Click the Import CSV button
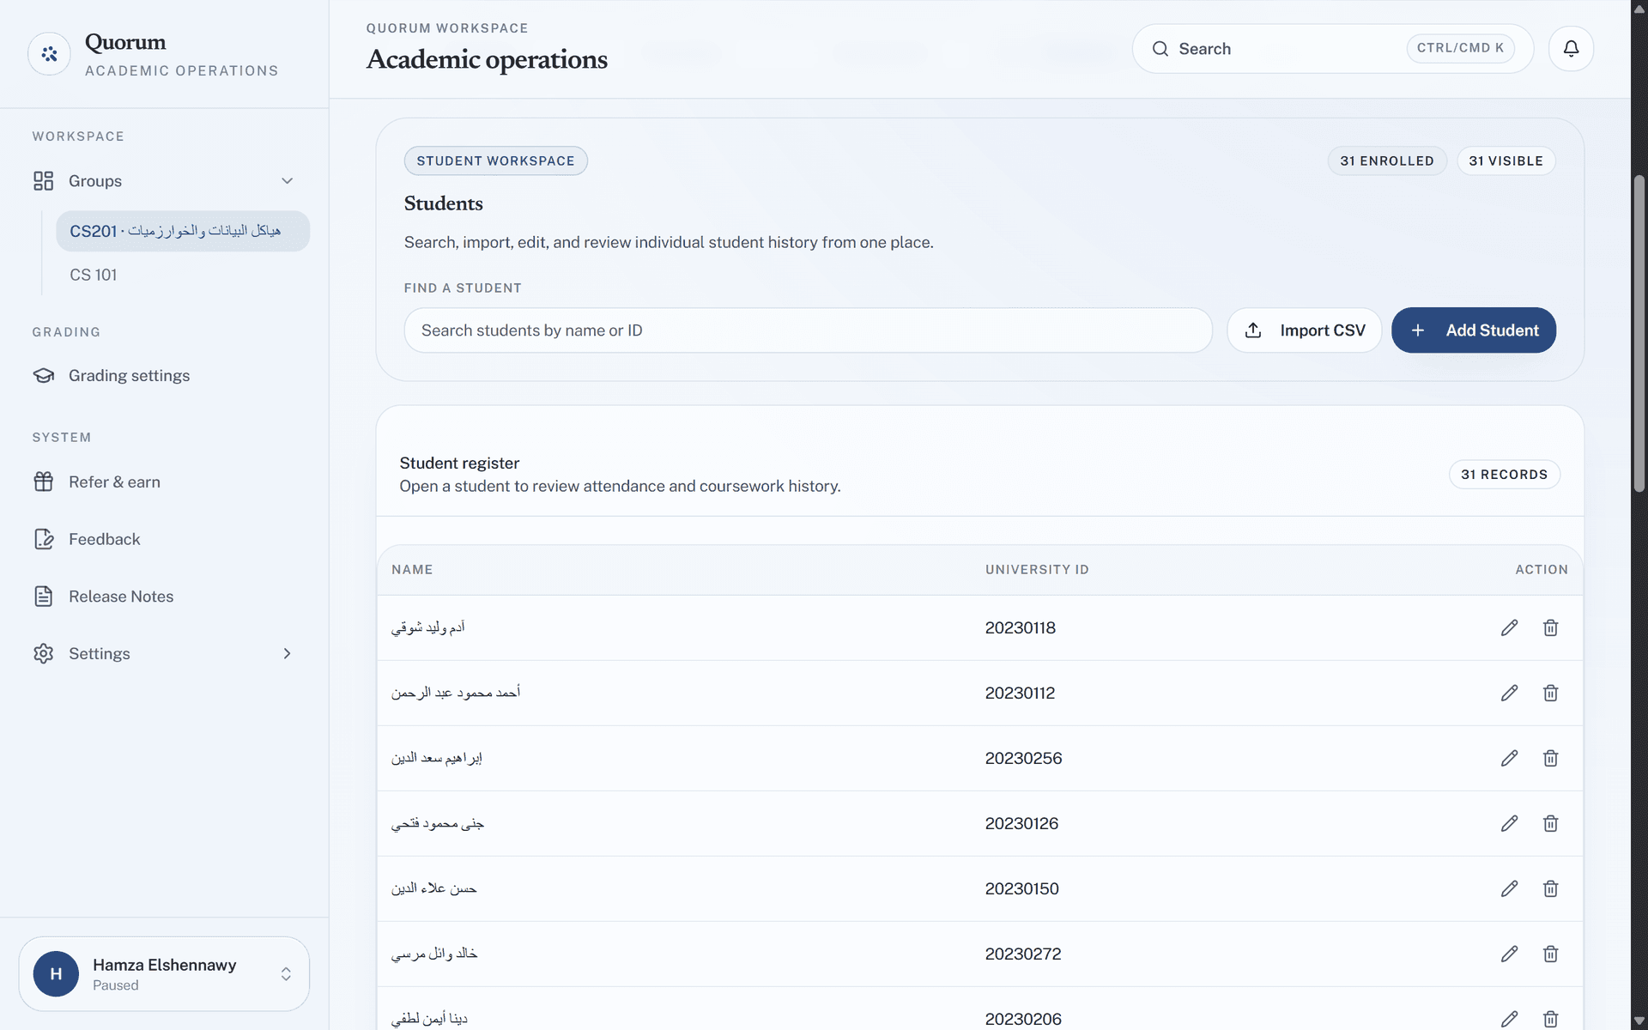This screenshot has width=1648, height=1030. click(1304, 330)
